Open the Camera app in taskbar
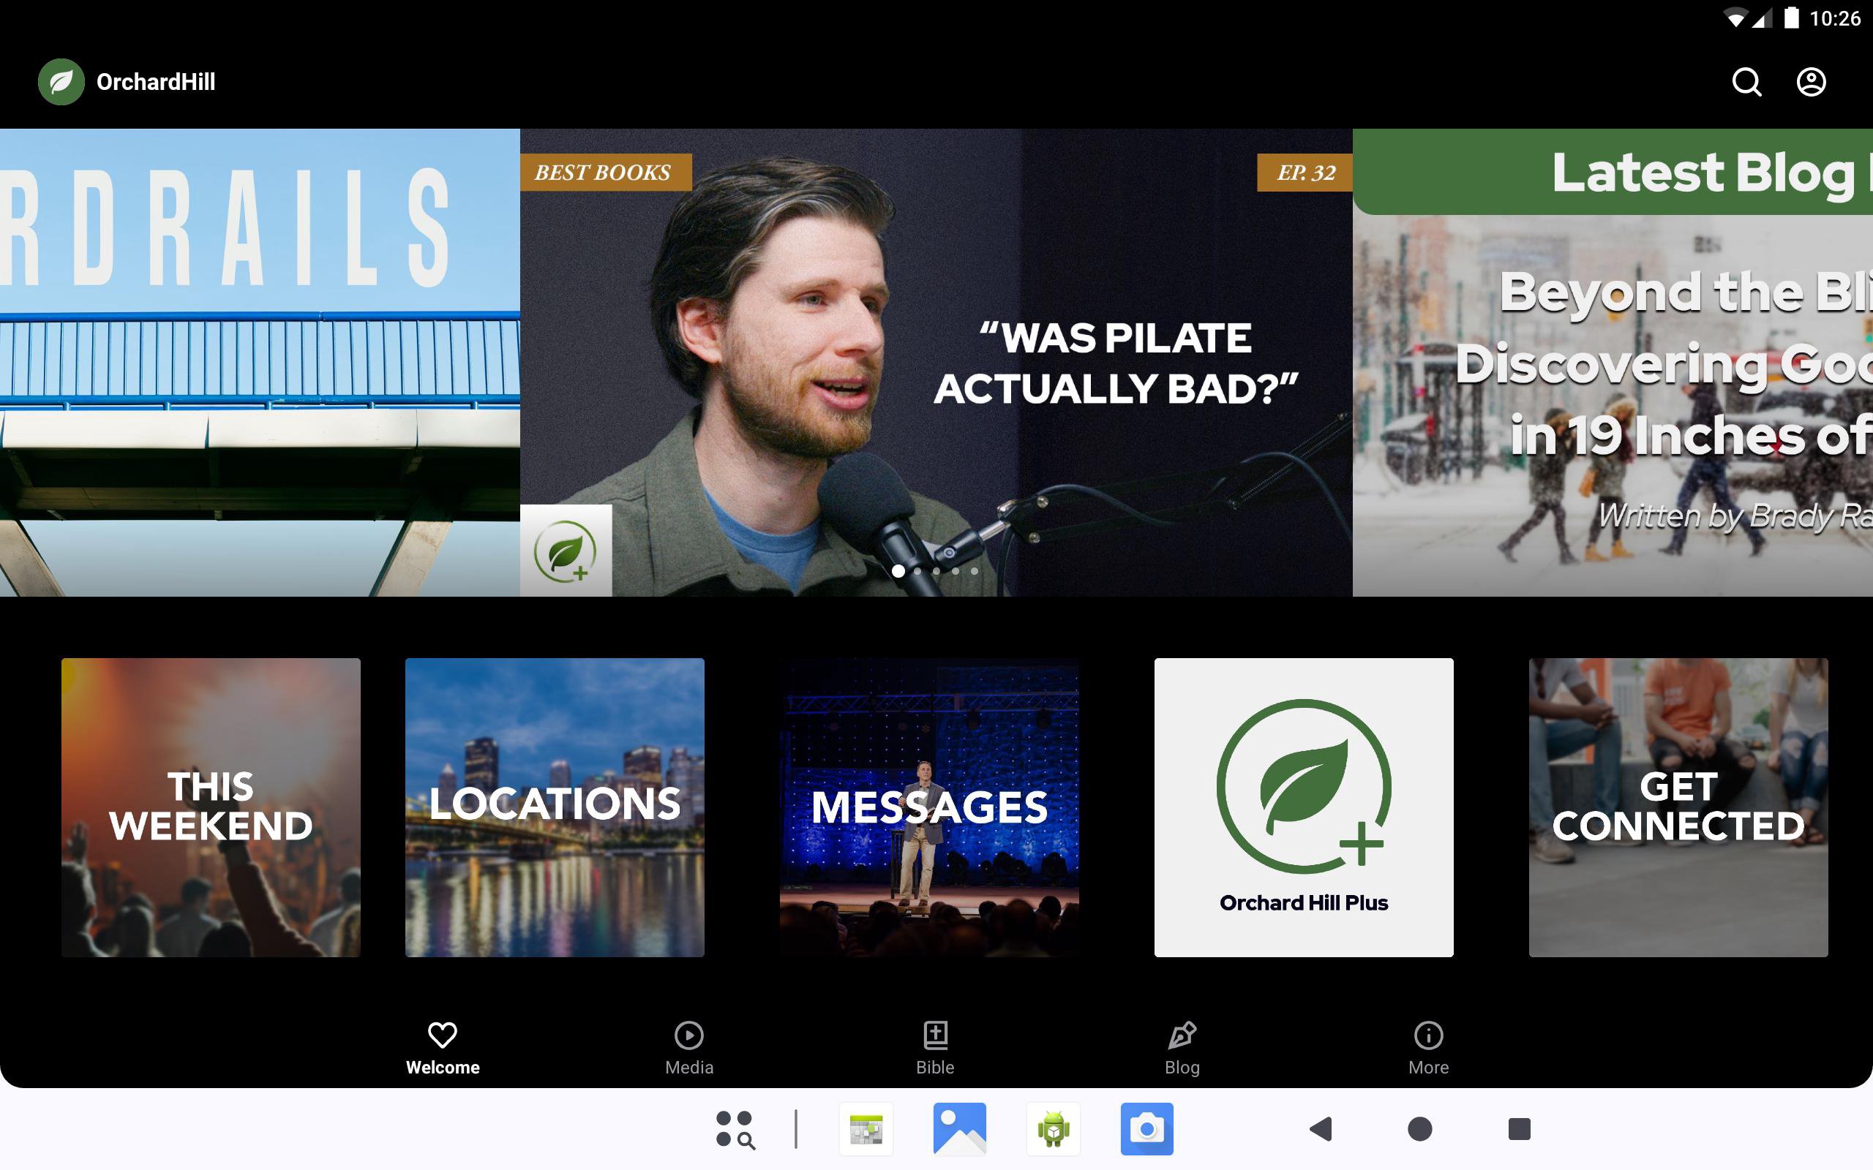1873x1170 pixels. coord(1146,1129)
